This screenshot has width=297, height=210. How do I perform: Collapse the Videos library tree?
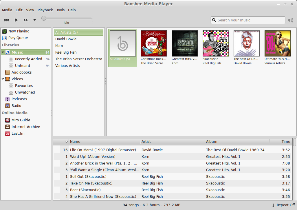pyautogui.click(x=3, y=79)
